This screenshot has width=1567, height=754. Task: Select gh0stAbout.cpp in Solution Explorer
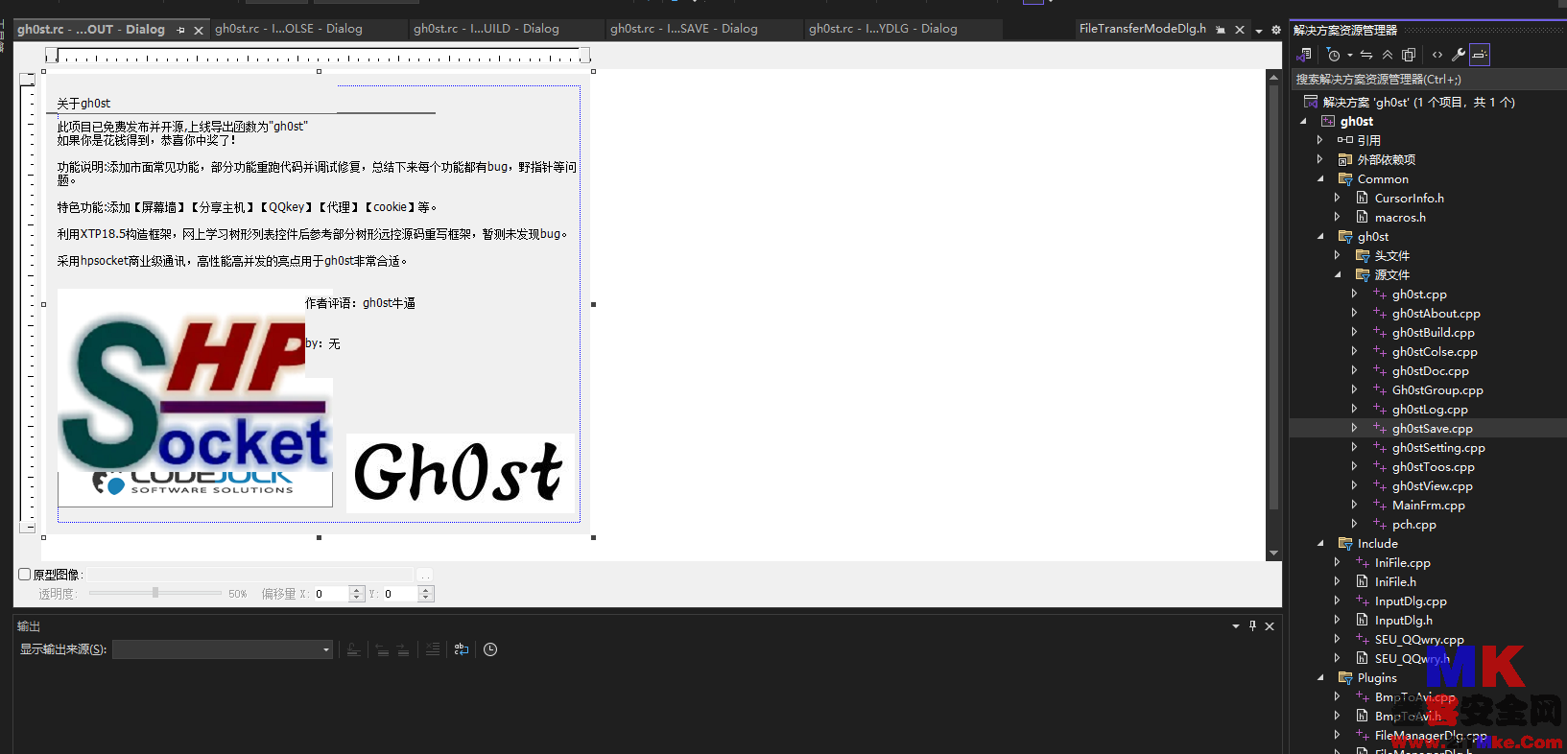[x=1436, y=314]
